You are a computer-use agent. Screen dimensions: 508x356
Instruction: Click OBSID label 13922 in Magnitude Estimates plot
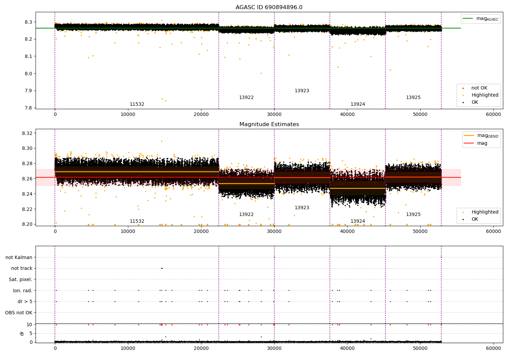point(246,215)
